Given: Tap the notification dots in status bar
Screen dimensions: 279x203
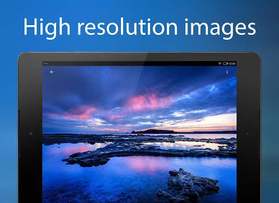Looking at the screenshot, I should 46,63.
